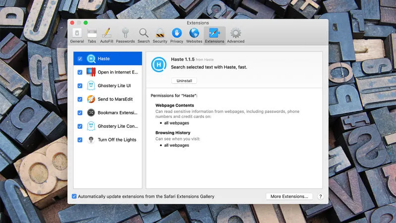This screenshot has width=396, height=223.
Task: Open AutoFill preferences
Action: click(x=106, y=35)
